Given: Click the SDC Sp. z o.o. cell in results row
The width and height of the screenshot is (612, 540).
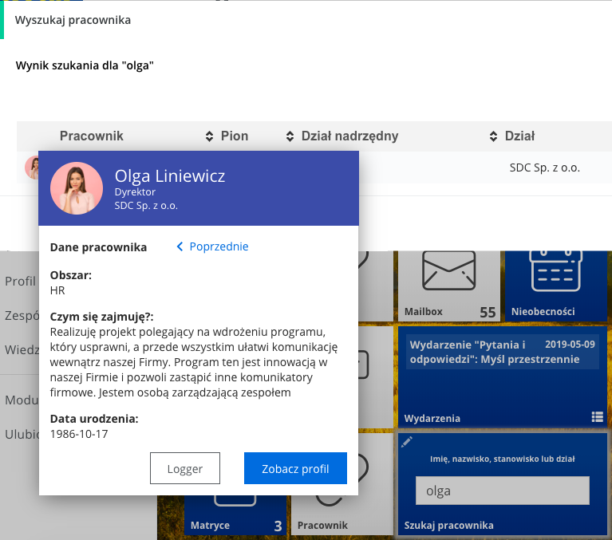Looking at the screenshot, I should [544, 168].
